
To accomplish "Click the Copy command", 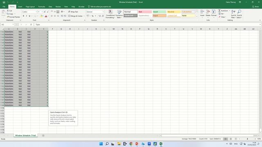I will (10, 14).
